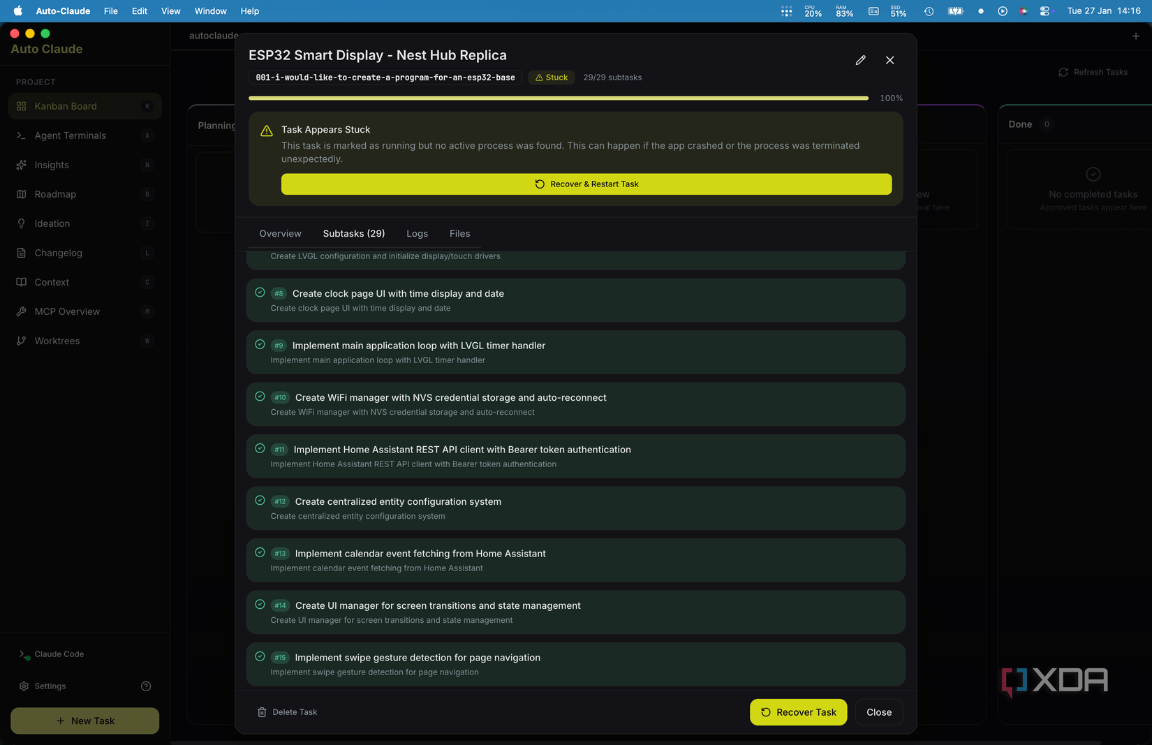
Task: Open the Overview tab
Action: click(280, 234)
